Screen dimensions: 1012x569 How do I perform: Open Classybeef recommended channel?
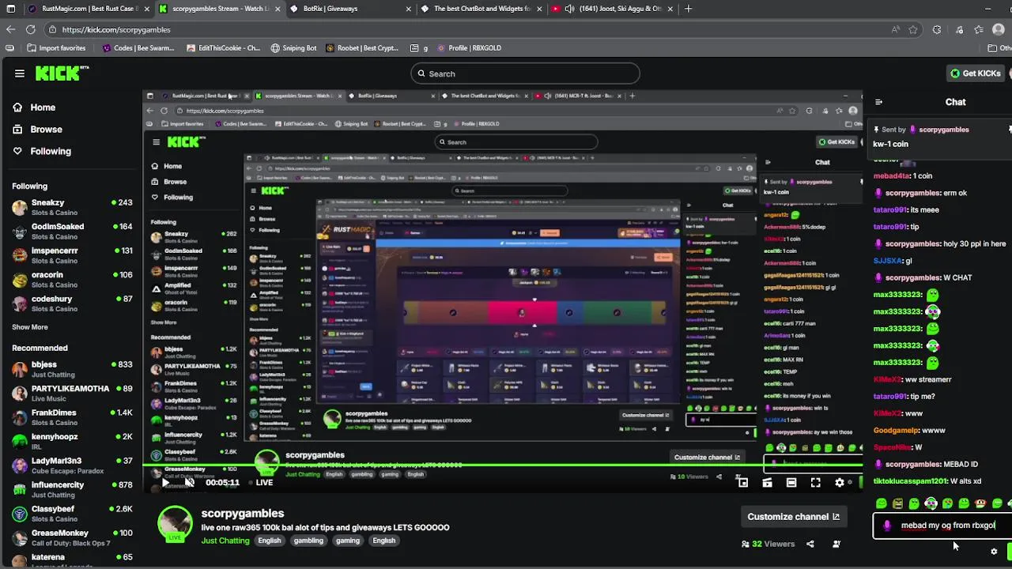71,514
